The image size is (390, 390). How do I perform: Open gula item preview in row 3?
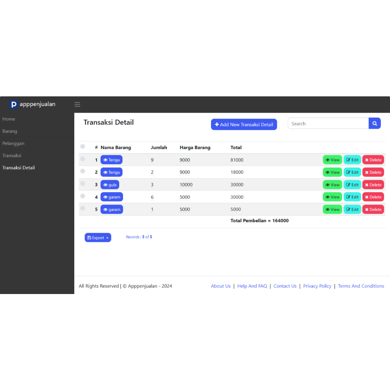[x=110, y=185]
